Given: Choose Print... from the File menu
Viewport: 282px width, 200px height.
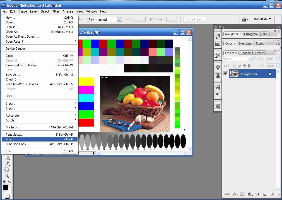Looking at the screenshot, I should [40, 139].
